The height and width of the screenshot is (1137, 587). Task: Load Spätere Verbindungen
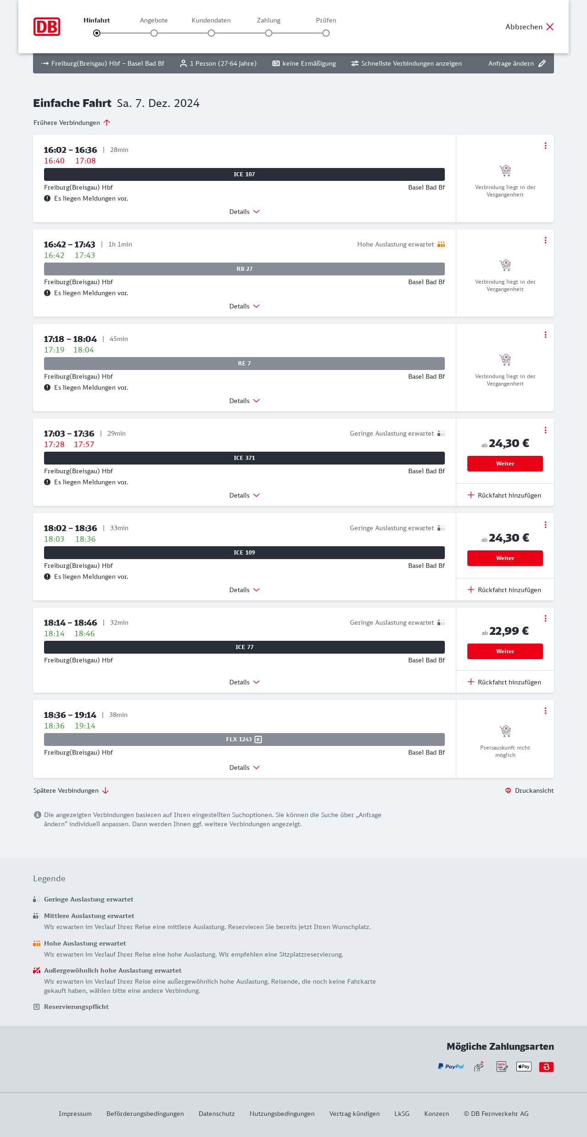click(71, 790)
